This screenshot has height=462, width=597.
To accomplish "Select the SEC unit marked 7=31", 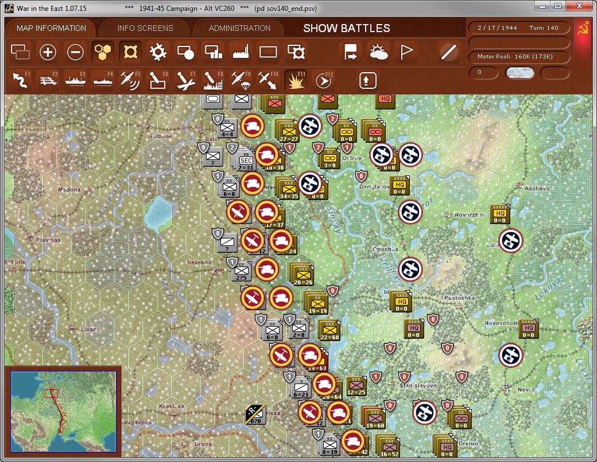I will tap(246, 160).
